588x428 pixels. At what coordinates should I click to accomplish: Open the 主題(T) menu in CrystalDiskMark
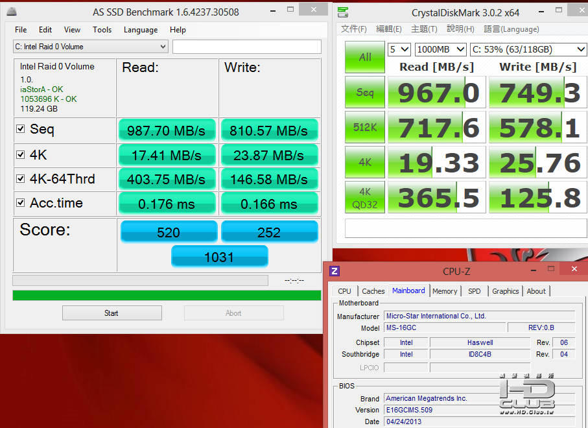(424, 29)
